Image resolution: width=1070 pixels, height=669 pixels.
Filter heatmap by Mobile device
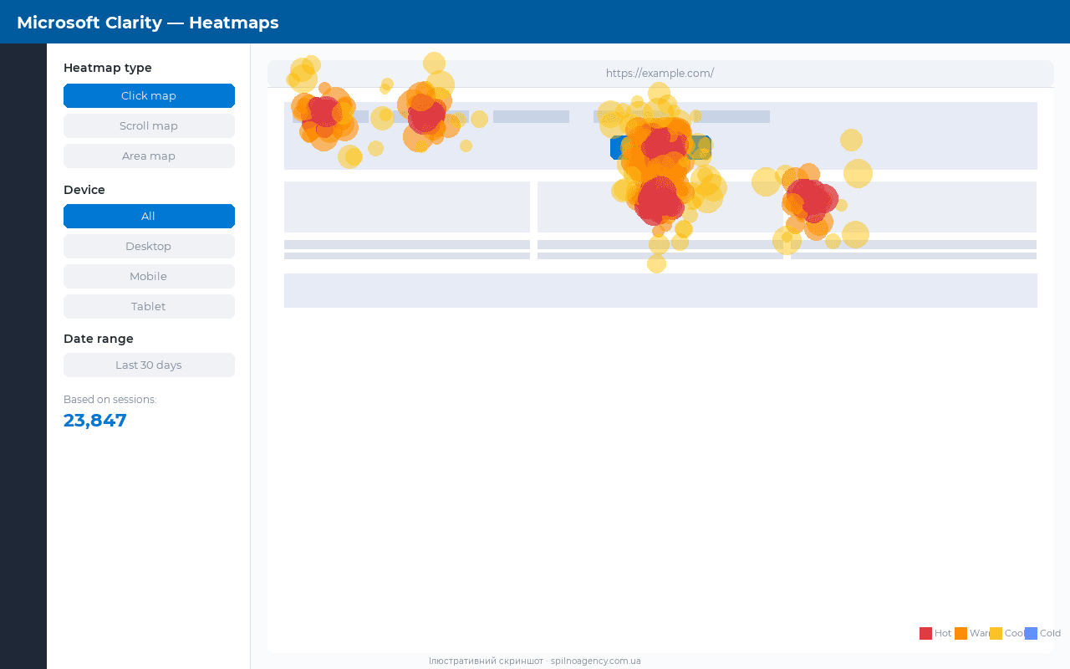[149, 277]
